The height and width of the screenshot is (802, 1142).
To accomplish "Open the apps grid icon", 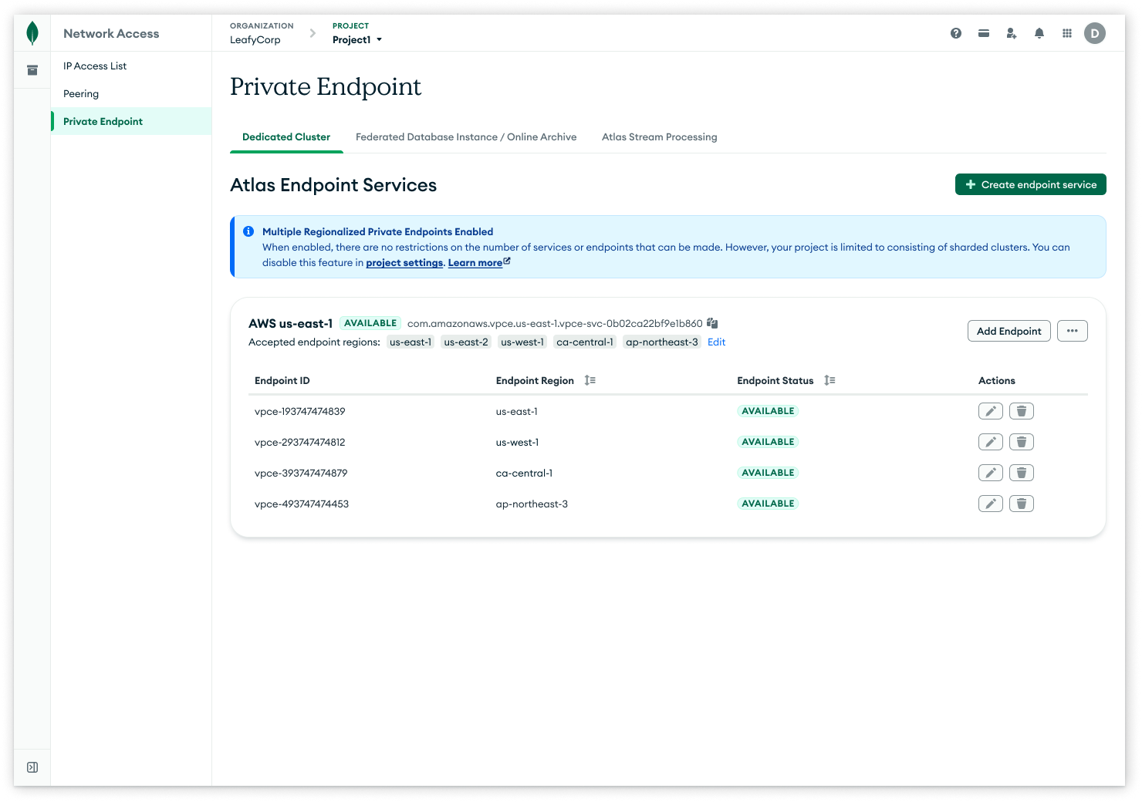I will (x=1067, y=33).
